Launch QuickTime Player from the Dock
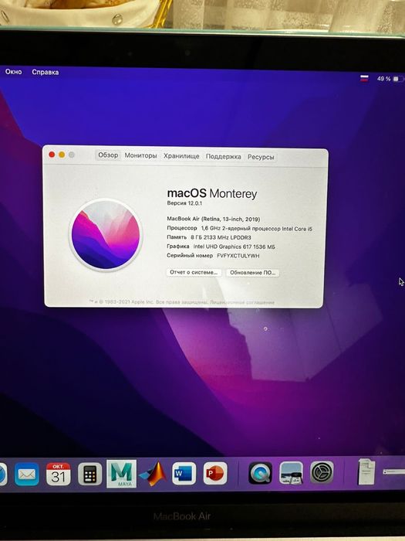The image size is (405, 541). pos(261,473)
